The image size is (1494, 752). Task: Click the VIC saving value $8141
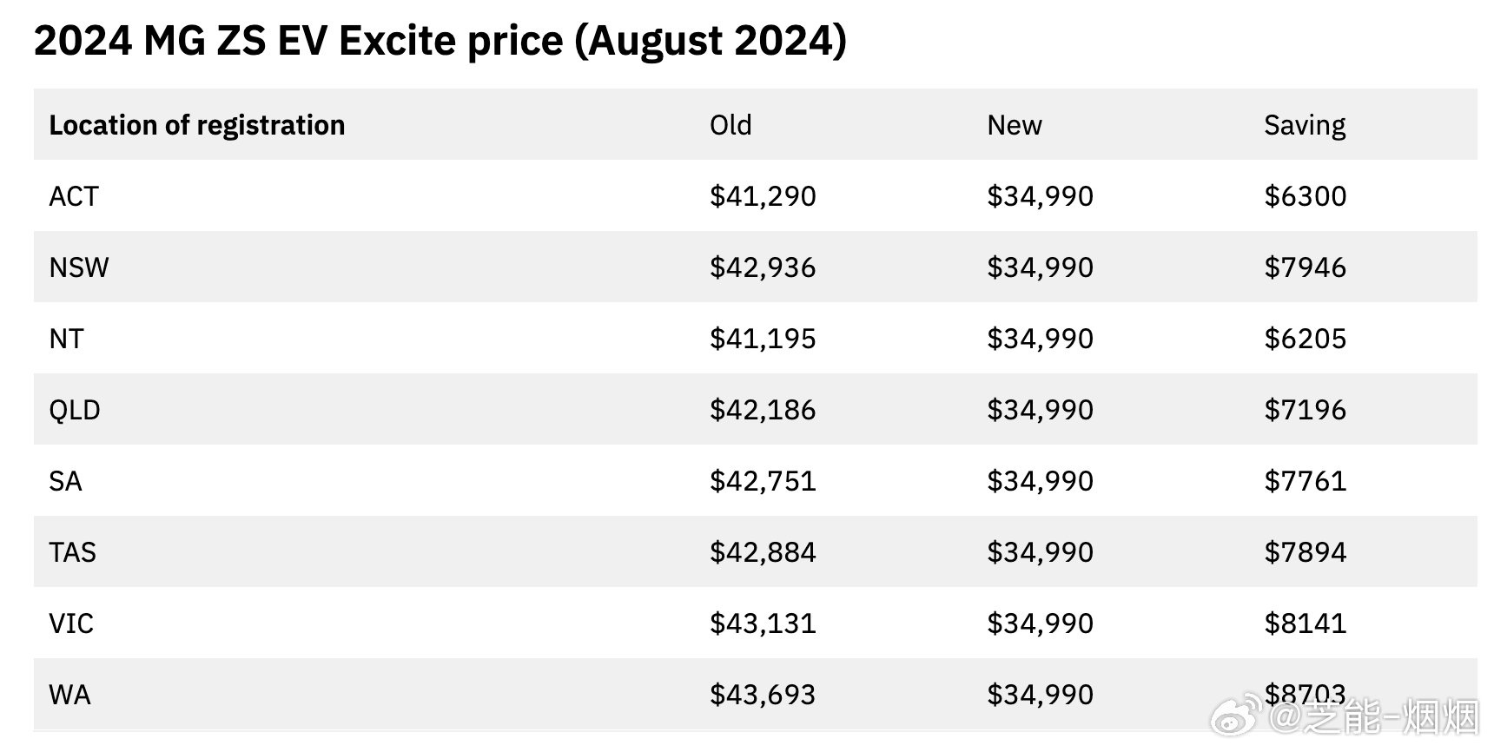point(1305,623)
